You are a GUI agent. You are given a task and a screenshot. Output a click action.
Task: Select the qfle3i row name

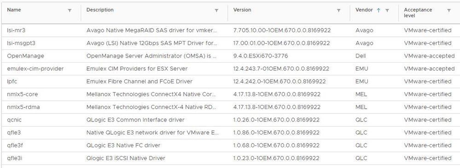pyautogui.click(x=14, y=158)
